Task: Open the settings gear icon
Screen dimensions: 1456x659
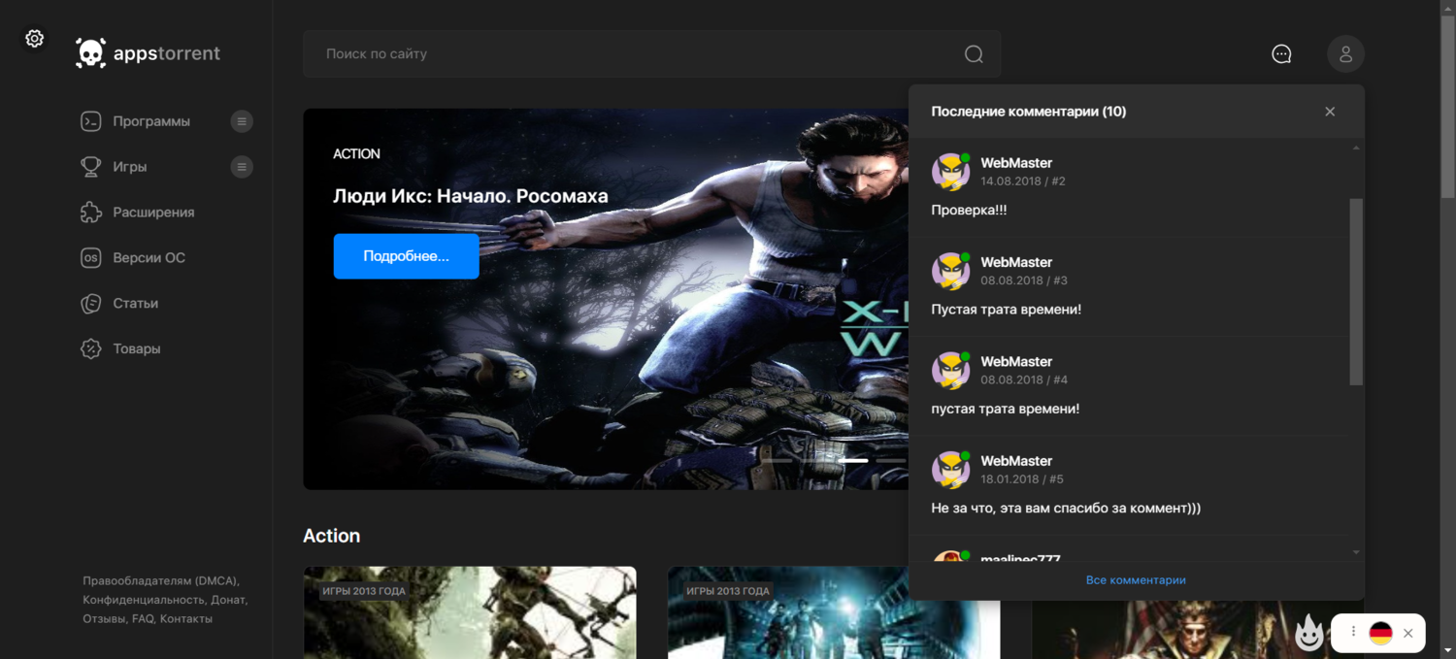Action: [34, 39]
